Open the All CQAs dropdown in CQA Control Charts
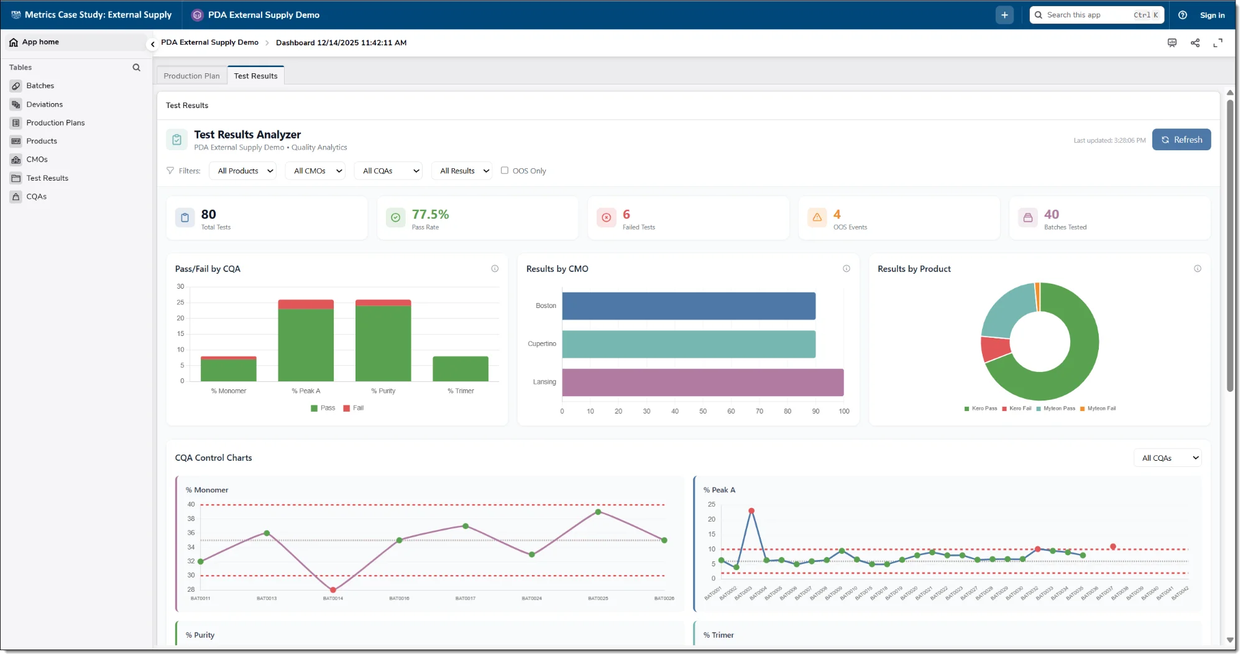The image size is (1243, 657). (1167, 458)
